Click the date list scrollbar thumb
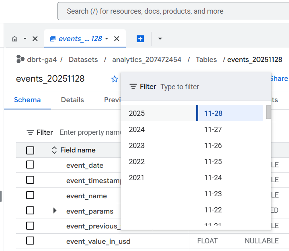The image size is (289, 251). click(x=268, y=112)
